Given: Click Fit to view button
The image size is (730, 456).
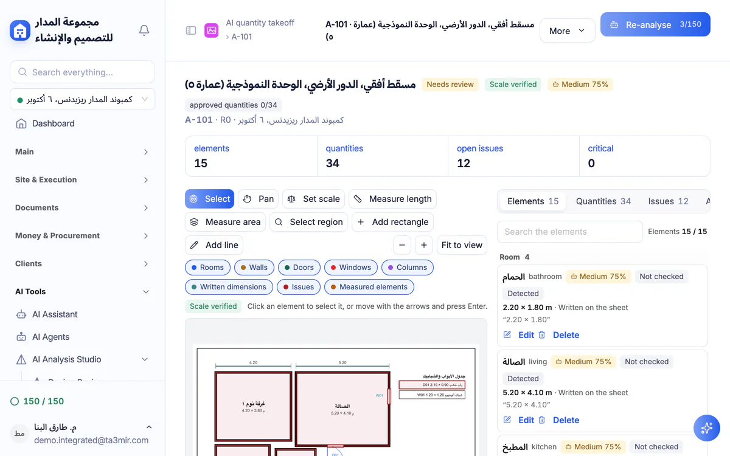Looking at the screenshot, I should (462, 245).
